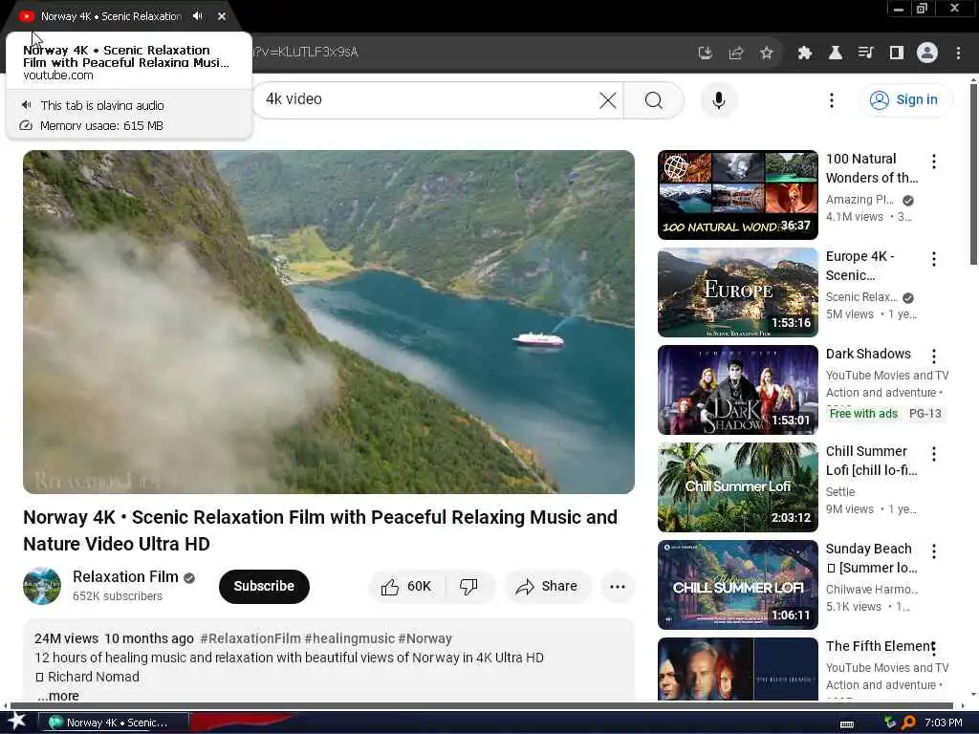This screenshot has width=979, height=734.
Task: Click the '24M views' text in description
Action: [x=66, y=638]
